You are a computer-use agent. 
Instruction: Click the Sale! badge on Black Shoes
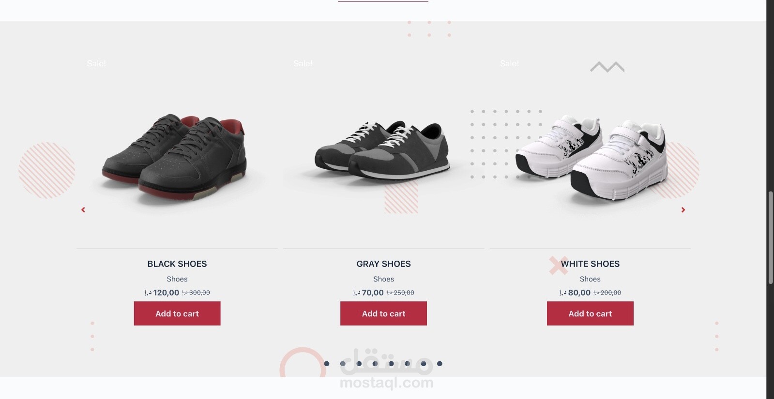[x=96, y=63]
